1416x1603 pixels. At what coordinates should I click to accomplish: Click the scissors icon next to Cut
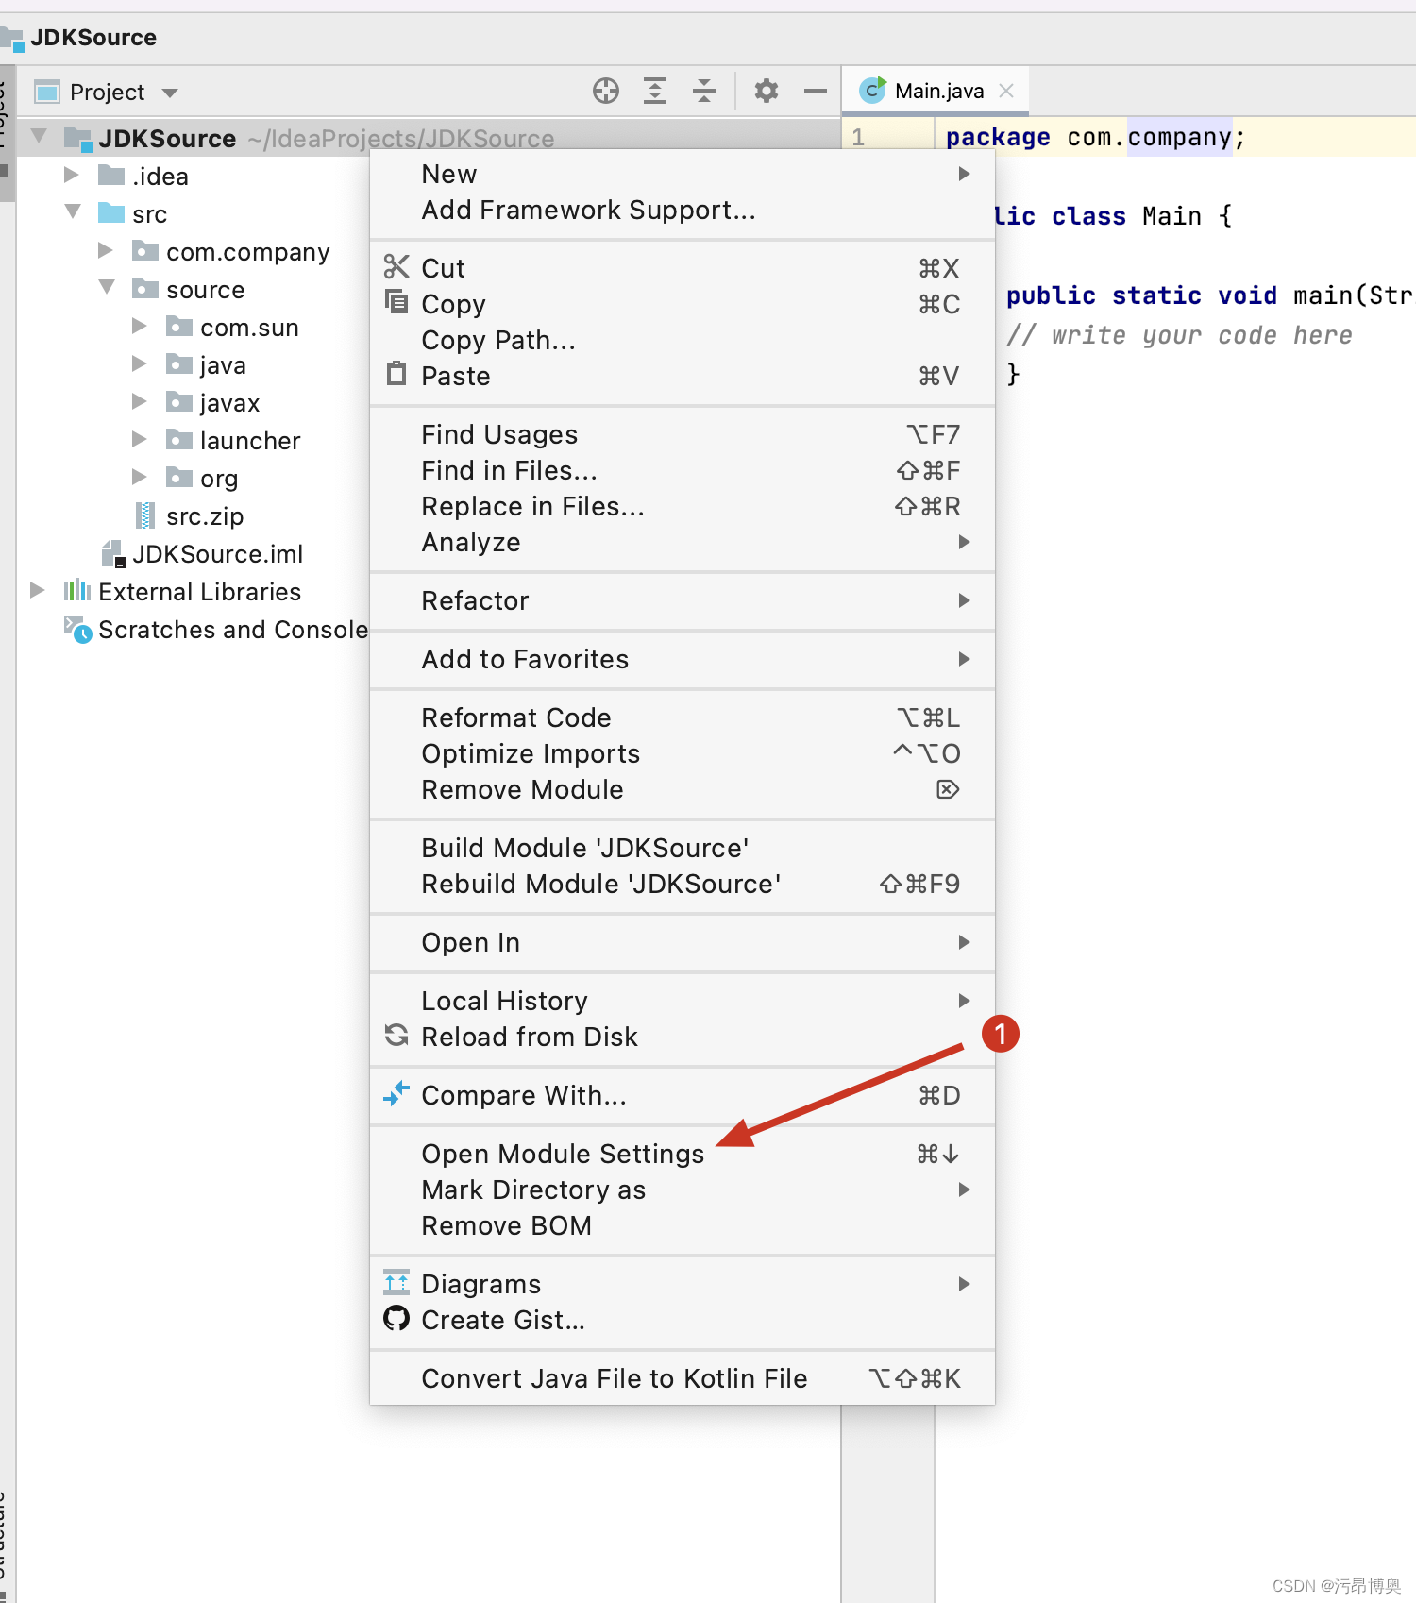[396, 267]
